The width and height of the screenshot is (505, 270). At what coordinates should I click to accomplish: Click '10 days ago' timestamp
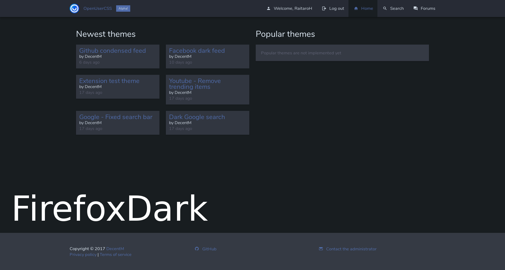coord(180,62)
